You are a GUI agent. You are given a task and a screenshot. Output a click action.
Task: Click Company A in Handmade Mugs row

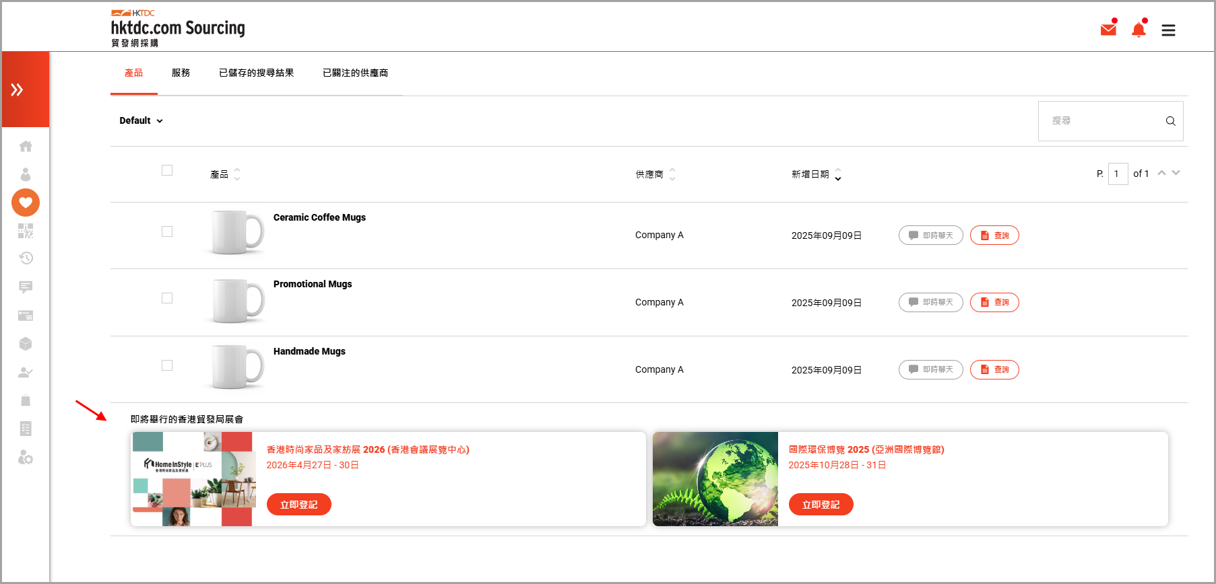point(660,369)
